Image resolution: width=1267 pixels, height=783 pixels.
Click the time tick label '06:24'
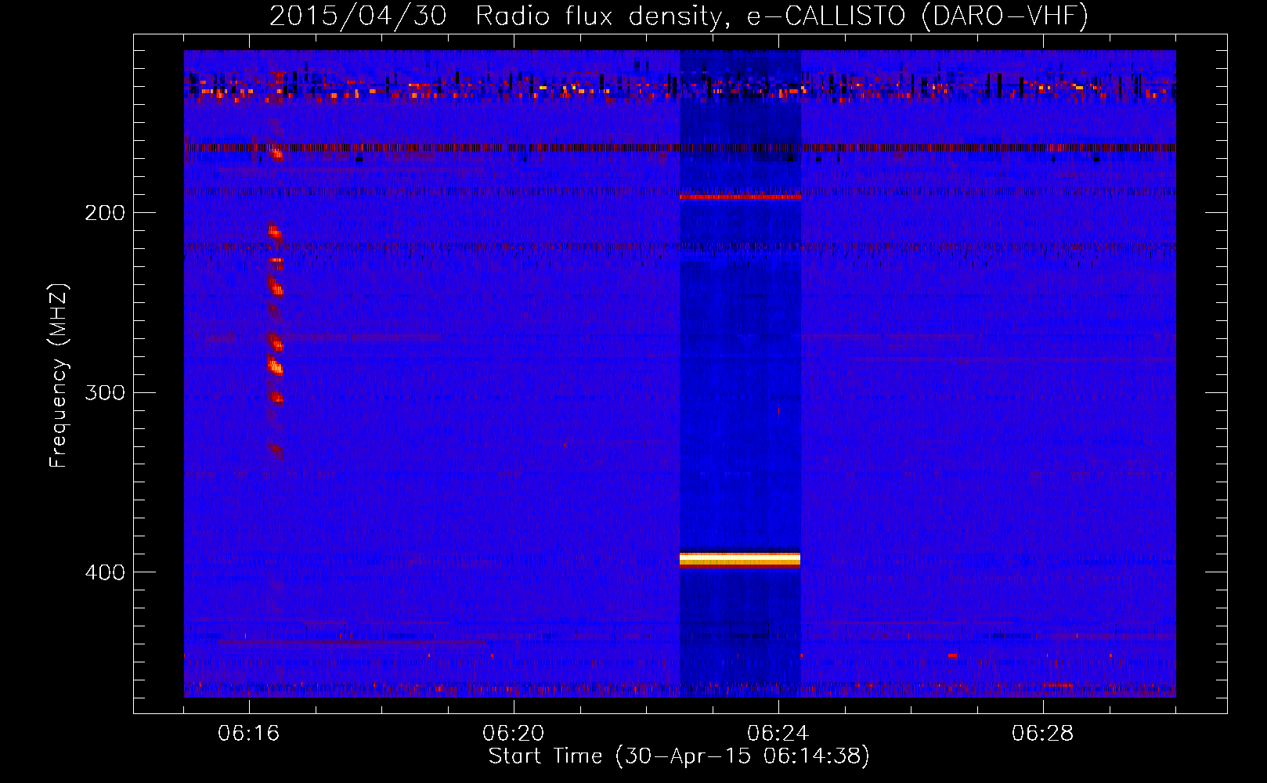coord(778,734)
